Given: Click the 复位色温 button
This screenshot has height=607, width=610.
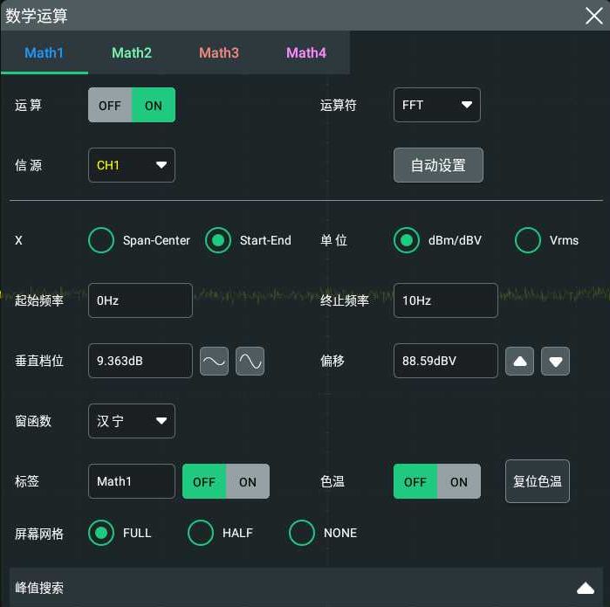Looking at the screenshot, I should click(538, 481).
